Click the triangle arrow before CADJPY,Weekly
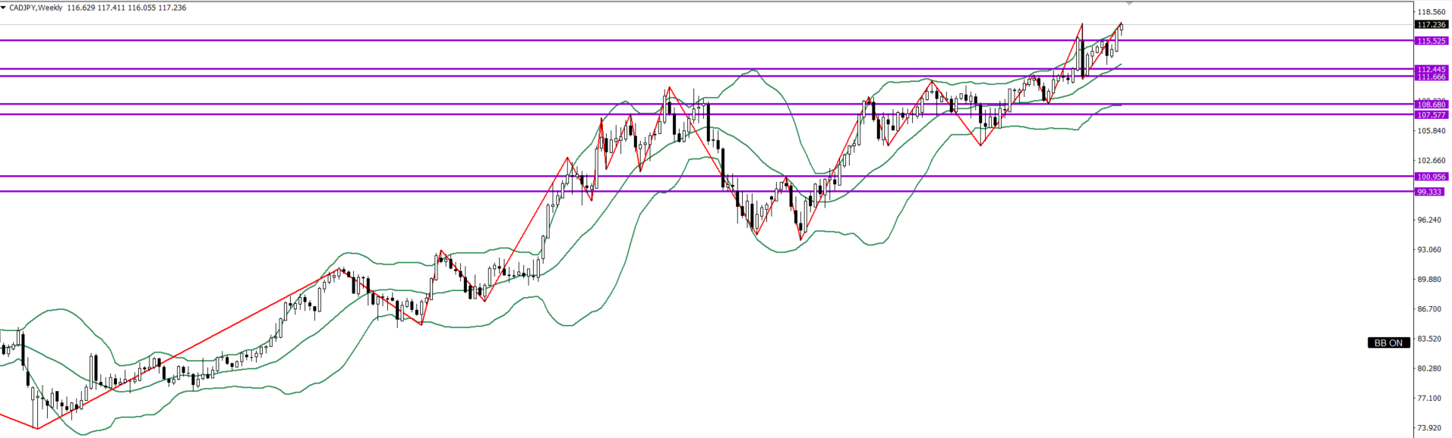Screen dimensions: 1452x438 pyautogui.click(x=4, y=8)
